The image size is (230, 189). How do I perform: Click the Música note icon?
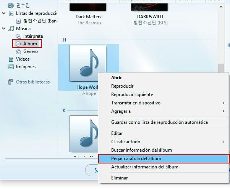[x=11, y=29]
